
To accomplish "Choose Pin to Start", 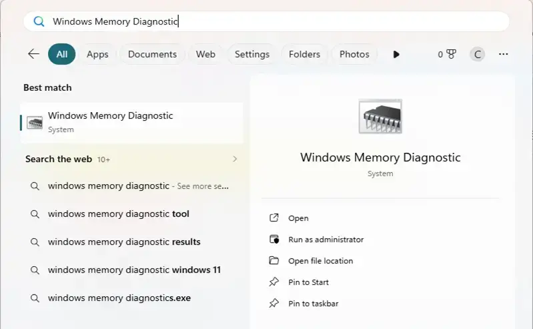I will 308,282.
